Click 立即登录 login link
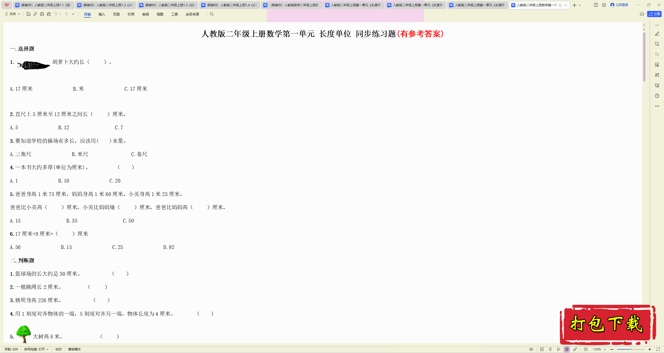The image size is (664, 353). click(x=619, y=5)
